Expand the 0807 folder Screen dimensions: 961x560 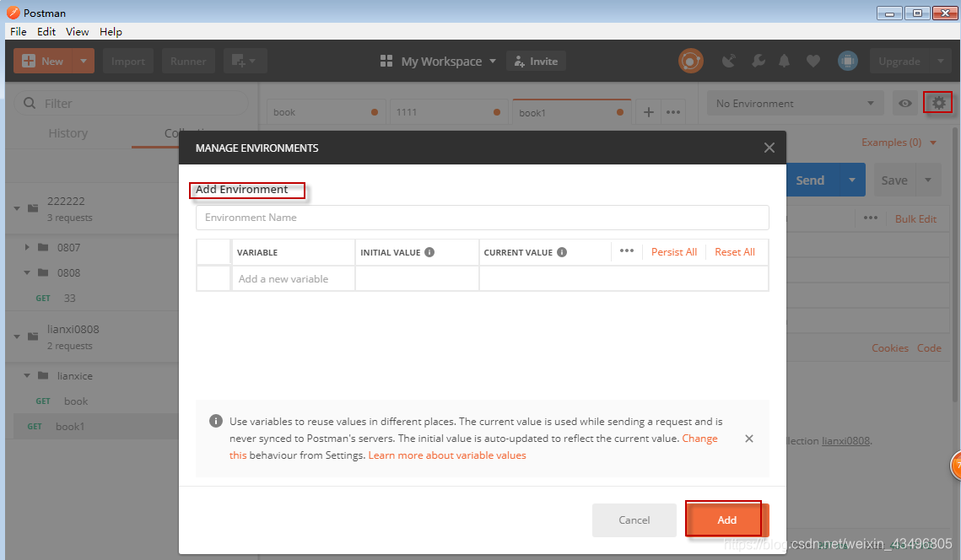point(27,247)
